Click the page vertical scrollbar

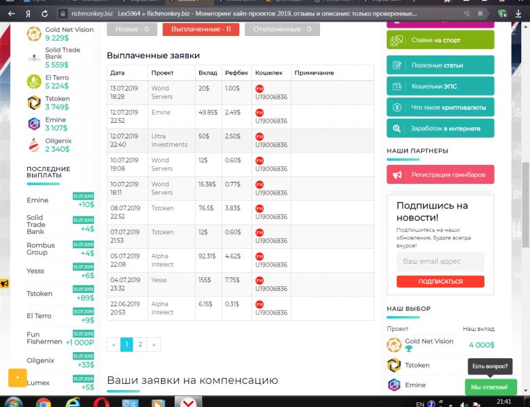[525, 205]
